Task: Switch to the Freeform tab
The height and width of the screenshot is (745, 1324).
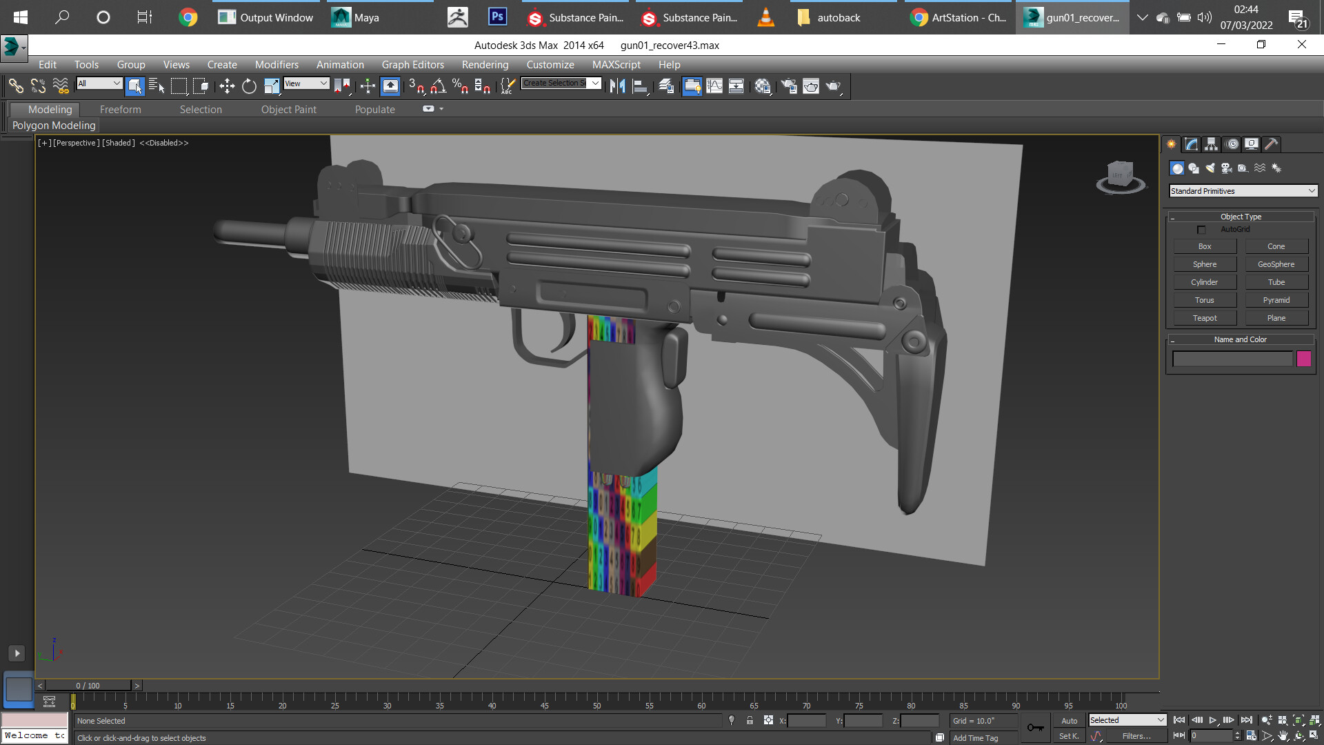Action: pos(120,109)
